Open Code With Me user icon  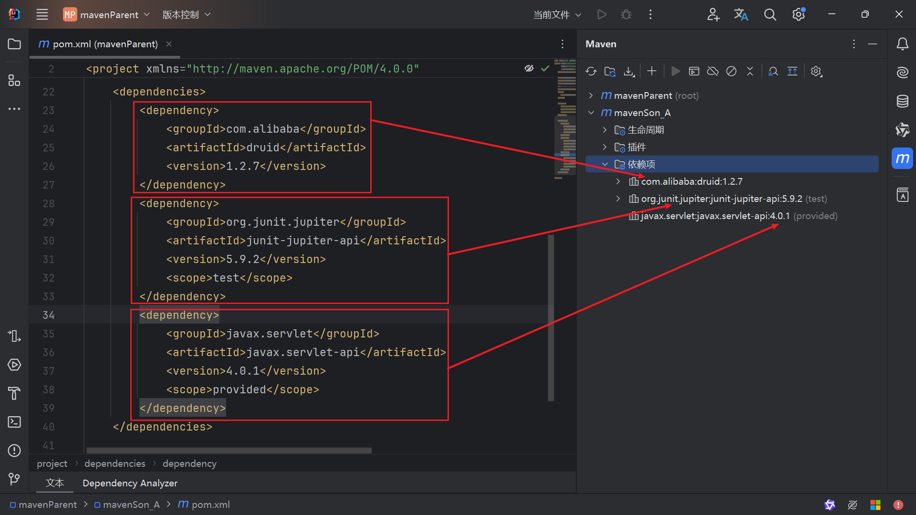713,14
